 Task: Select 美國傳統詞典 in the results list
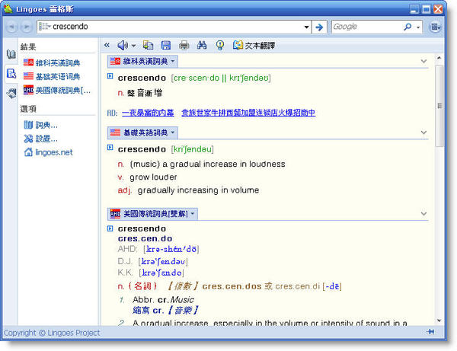coord(57,91)
